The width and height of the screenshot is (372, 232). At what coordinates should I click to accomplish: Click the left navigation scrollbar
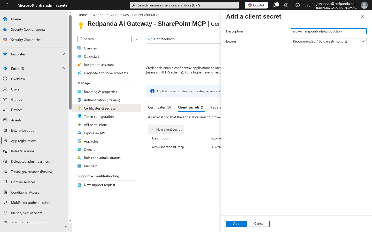coord(70,62)
